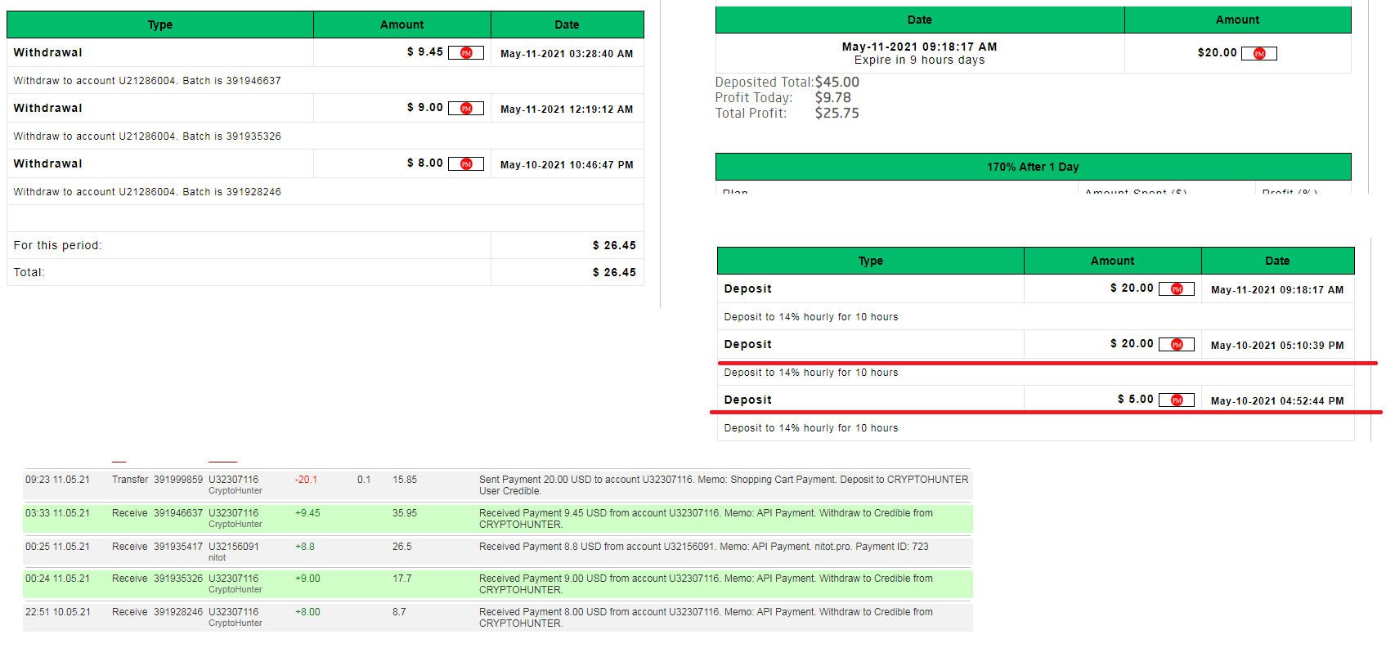Viewport: 1386px width, 648px height.
Task: Click the 'For this period:' label
Action: coord(57,245)
